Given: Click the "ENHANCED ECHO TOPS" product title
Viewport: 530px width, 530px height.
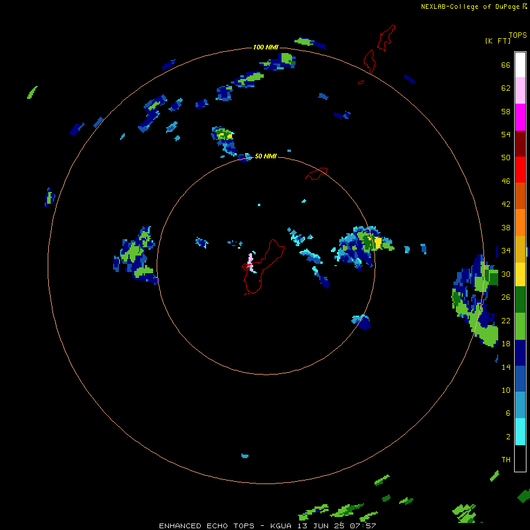Looking at the screenshot, I should click(x=207, y=526).
